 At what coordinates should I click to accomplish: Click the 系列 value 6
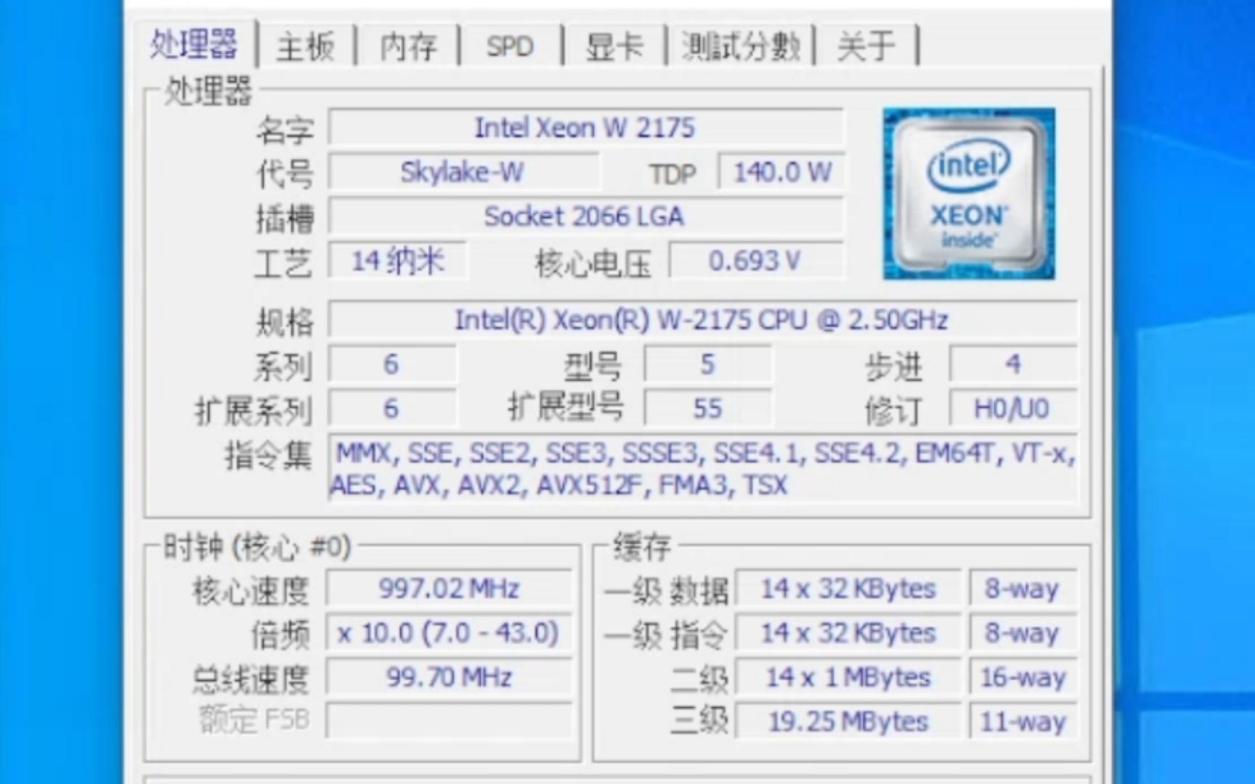pyautogui.click(x=391, y=364)
